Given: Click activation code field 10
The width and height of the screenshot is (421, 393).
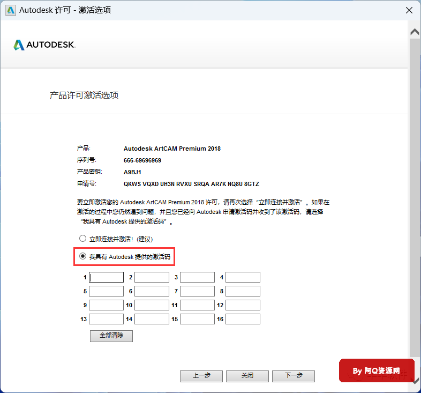Looking at the screenshot, I should pos(152,305).
